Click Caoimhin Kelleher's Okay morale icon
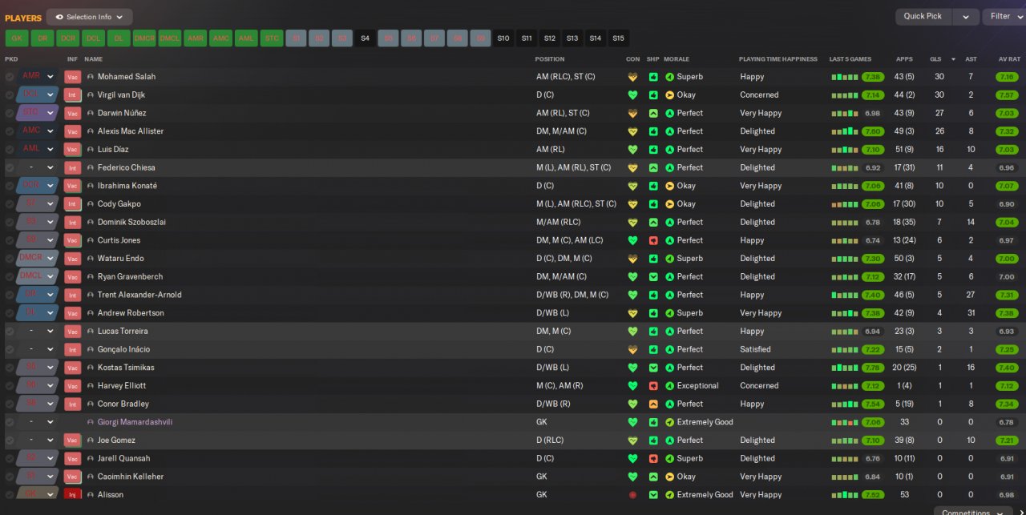This screenshot has height=515, width=1026. (669, 477)
